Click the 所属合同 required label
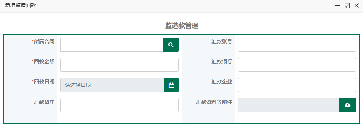363x134 pixels. click(43, 41)
